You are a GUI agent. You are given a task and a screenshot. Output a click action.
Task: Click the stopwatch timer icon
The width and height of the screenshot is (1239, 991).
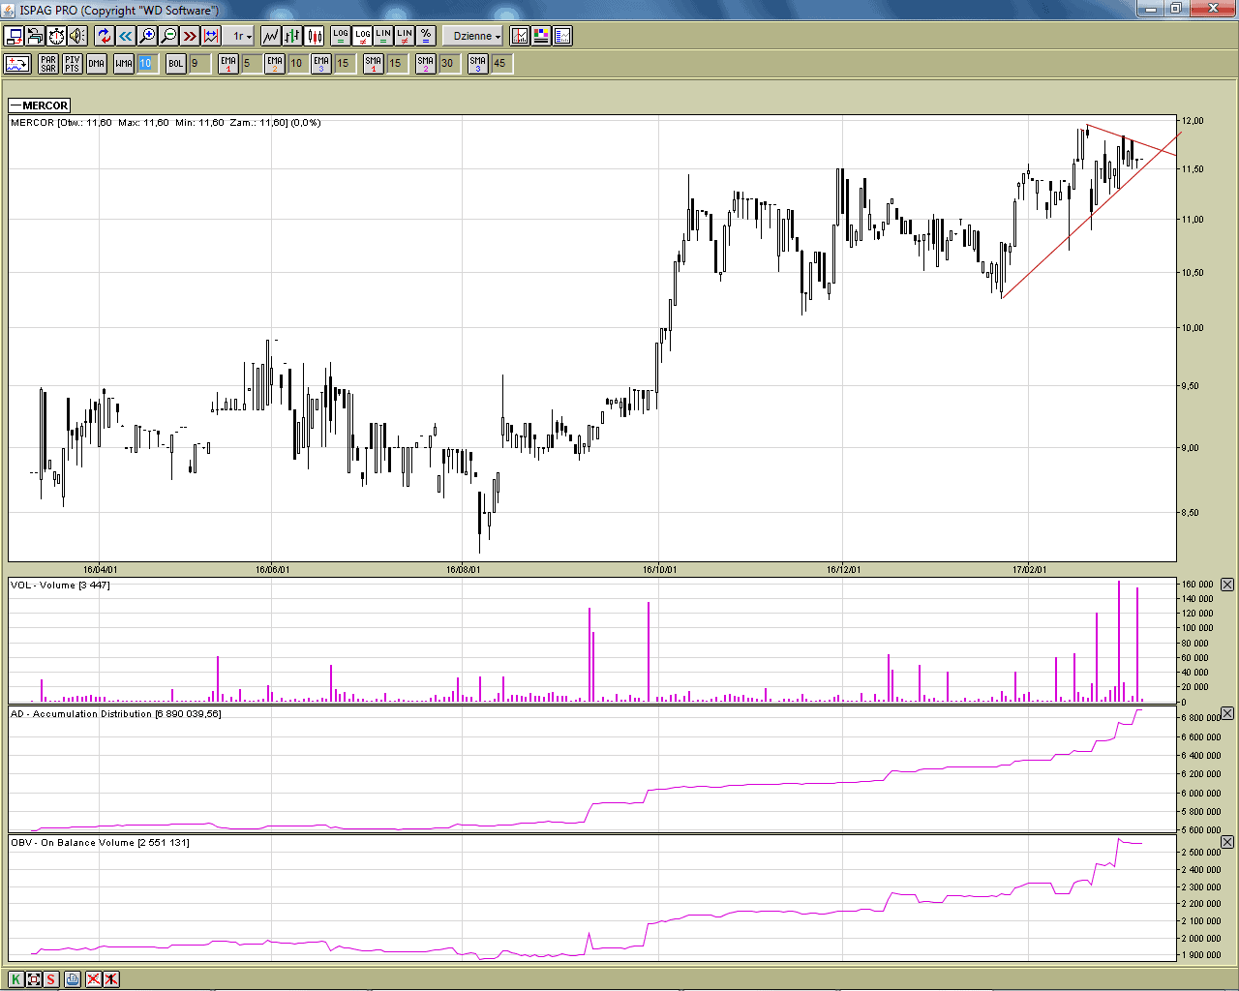56,36
